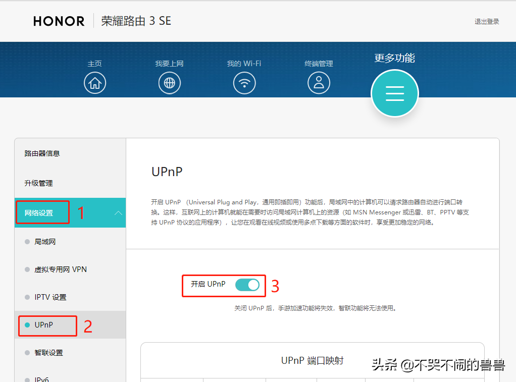Click the 退出登录 logout link

(x=486, y=22)
